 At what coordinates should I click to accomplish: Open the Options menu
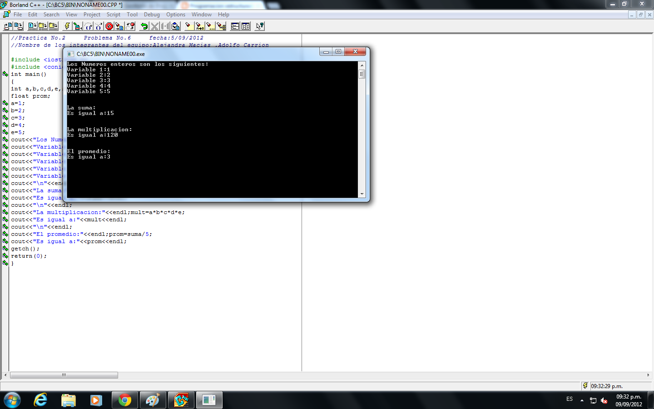tap(175, 14)
